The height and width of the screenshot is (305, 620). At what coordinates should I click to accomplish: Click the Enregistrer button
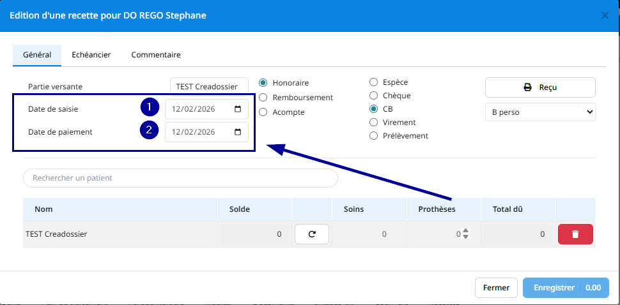[554, 288]
